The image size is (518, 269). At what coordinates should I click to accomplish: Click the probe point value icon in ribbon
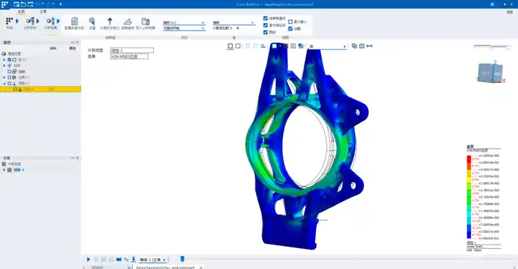[92, 22]
